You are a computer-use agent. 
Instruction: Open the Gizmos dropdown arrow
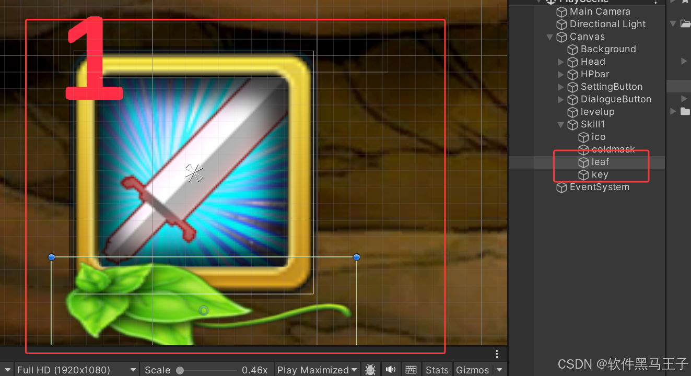[x=500, y=370]
